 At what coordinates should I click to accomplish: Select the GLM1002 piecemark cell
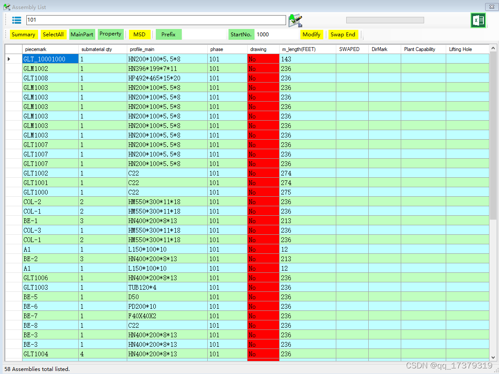point(50,68)
